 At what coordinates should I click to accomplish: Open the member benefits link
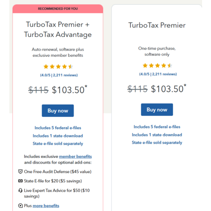pyautogui.click(x=75, y=157)
